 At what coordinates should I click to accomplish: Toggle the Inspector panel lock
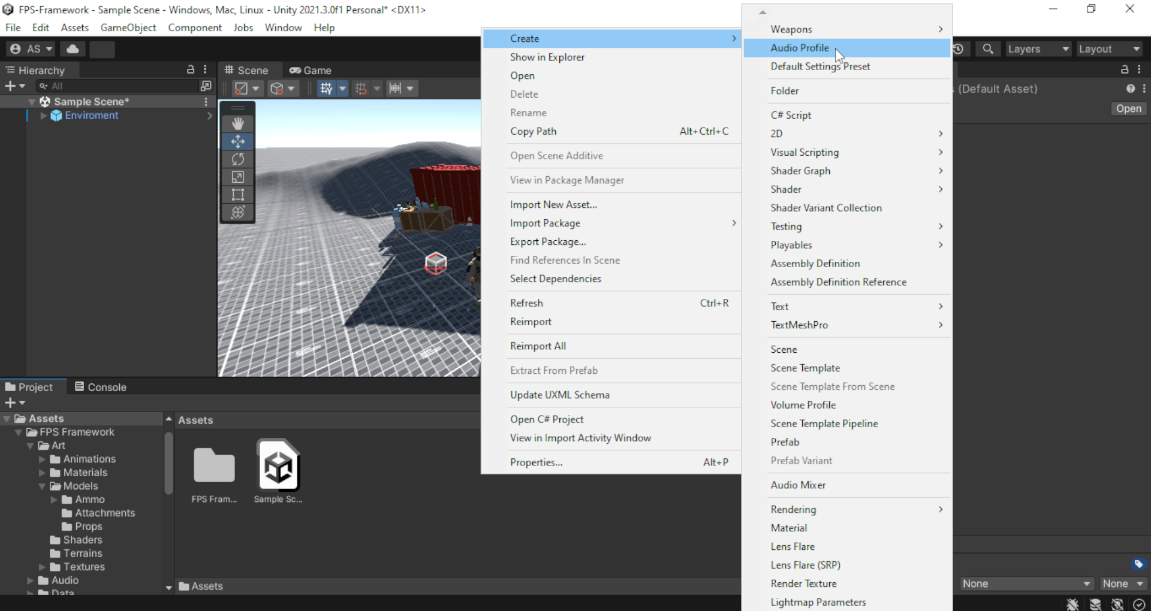tap(1125, 69)
